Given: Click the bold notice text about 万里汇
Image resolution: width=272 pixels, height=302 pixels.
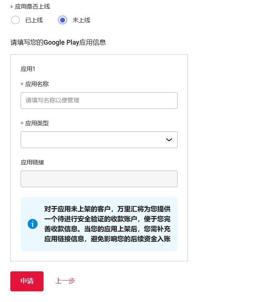Looking at the screenshot, I should pyautogui.click(x=107, y=224).
